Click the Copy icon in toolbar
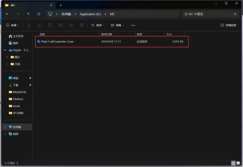 pyautogui.click(x=39, y=25)
